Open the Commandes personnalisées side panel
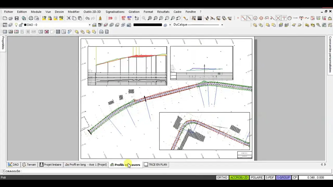Screen dimensions: 333x187 pyautogui.click(x=330, y=54)
